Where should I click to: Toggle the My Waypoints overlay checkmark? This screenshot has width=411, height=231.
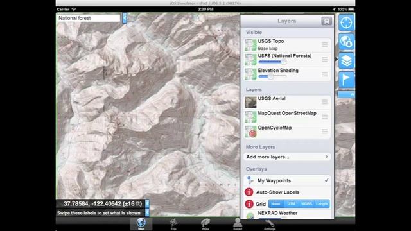(x=327, y=180)
